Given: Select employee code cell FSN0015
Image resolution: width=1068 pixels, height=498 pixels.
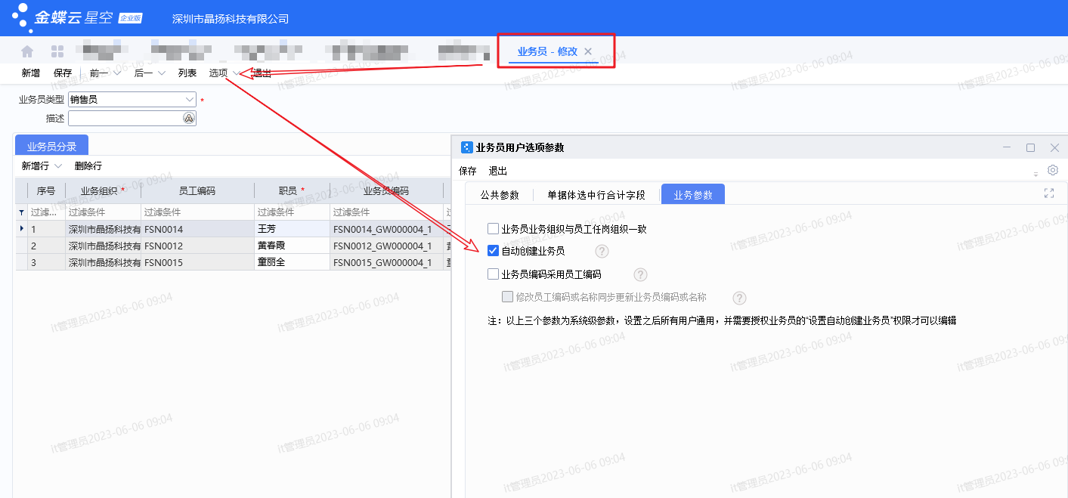Looking at the screenshot, I should [x=197, y=262].
